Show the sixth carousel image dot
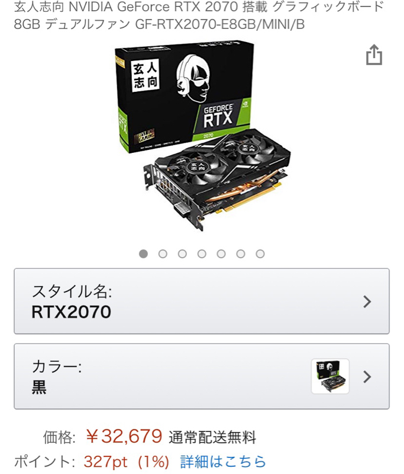404x474 pixels. pyautogui.click(x=241, y=254)
